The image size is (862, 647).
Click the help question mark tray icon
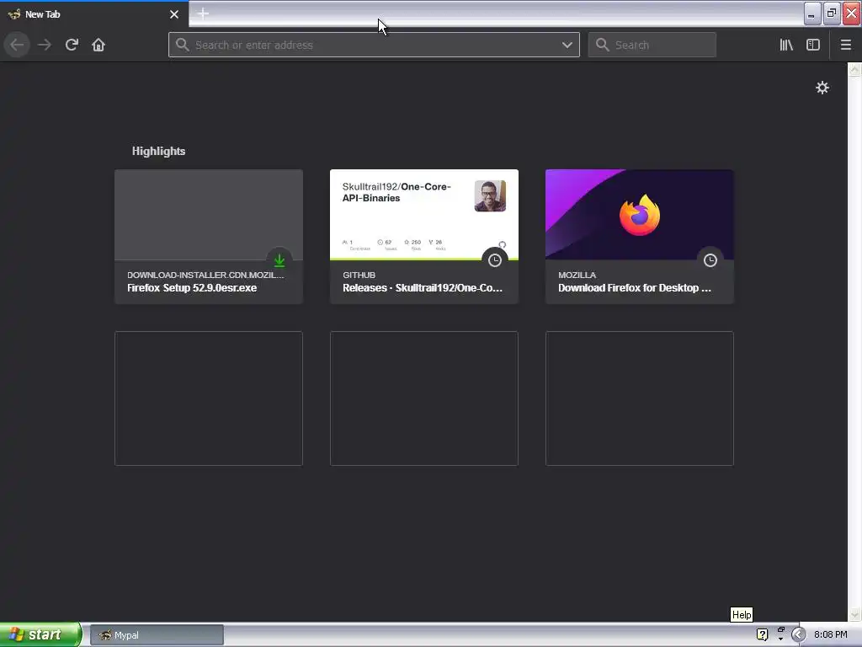pyautogui.click(x=762, y=634)
